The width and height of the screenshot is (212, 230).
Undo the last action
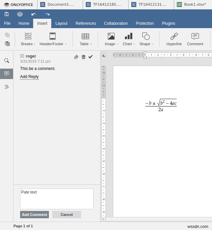33,14
